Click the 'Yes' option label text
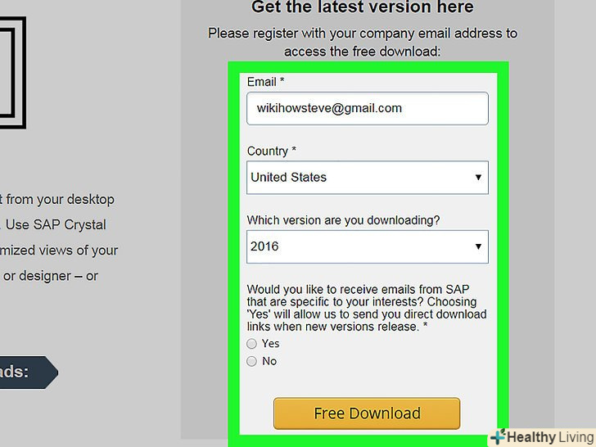Screen dimensions: 596x447 pos(271,344)
